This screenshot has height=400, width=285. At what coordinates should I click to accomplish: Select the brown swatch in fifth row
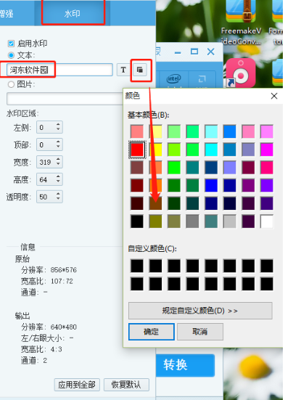155,203
